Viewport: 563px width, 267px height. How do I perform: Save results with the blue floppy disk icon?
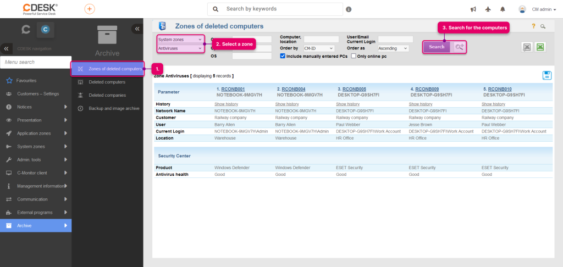547,75
